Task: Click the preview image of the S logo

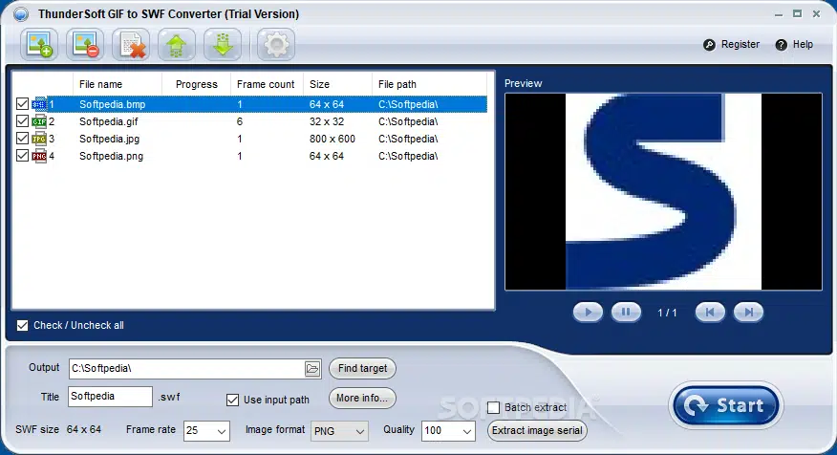Action: click(x=663, y=192)
